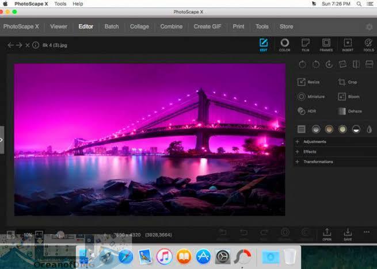Viewport: 377px width, 269px height.
Task: Open the more options ellipsis
Action: click(367, 232)
